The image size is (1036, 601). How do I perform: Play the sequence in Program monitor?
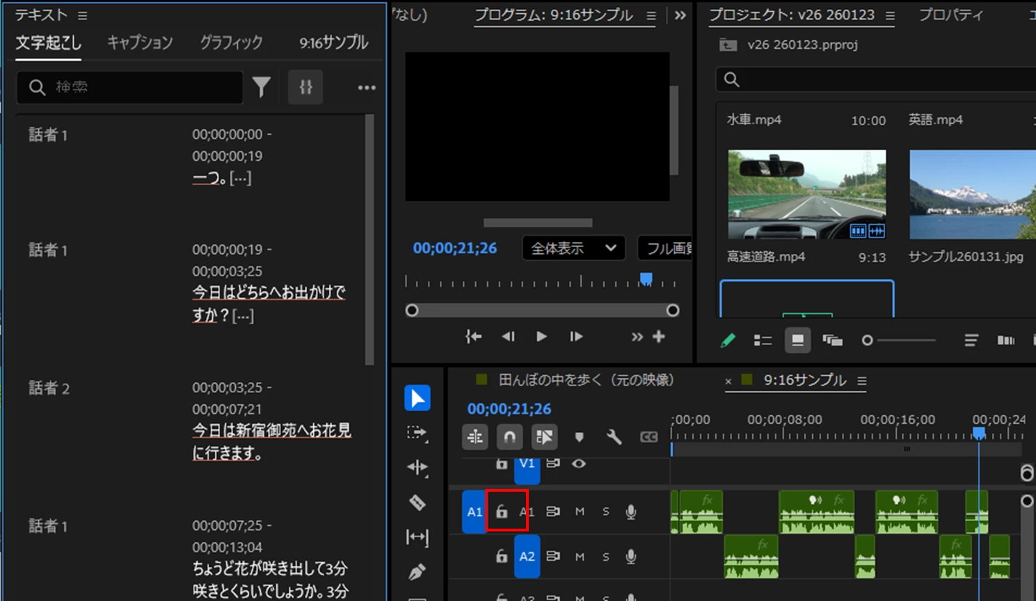point(541,337)
